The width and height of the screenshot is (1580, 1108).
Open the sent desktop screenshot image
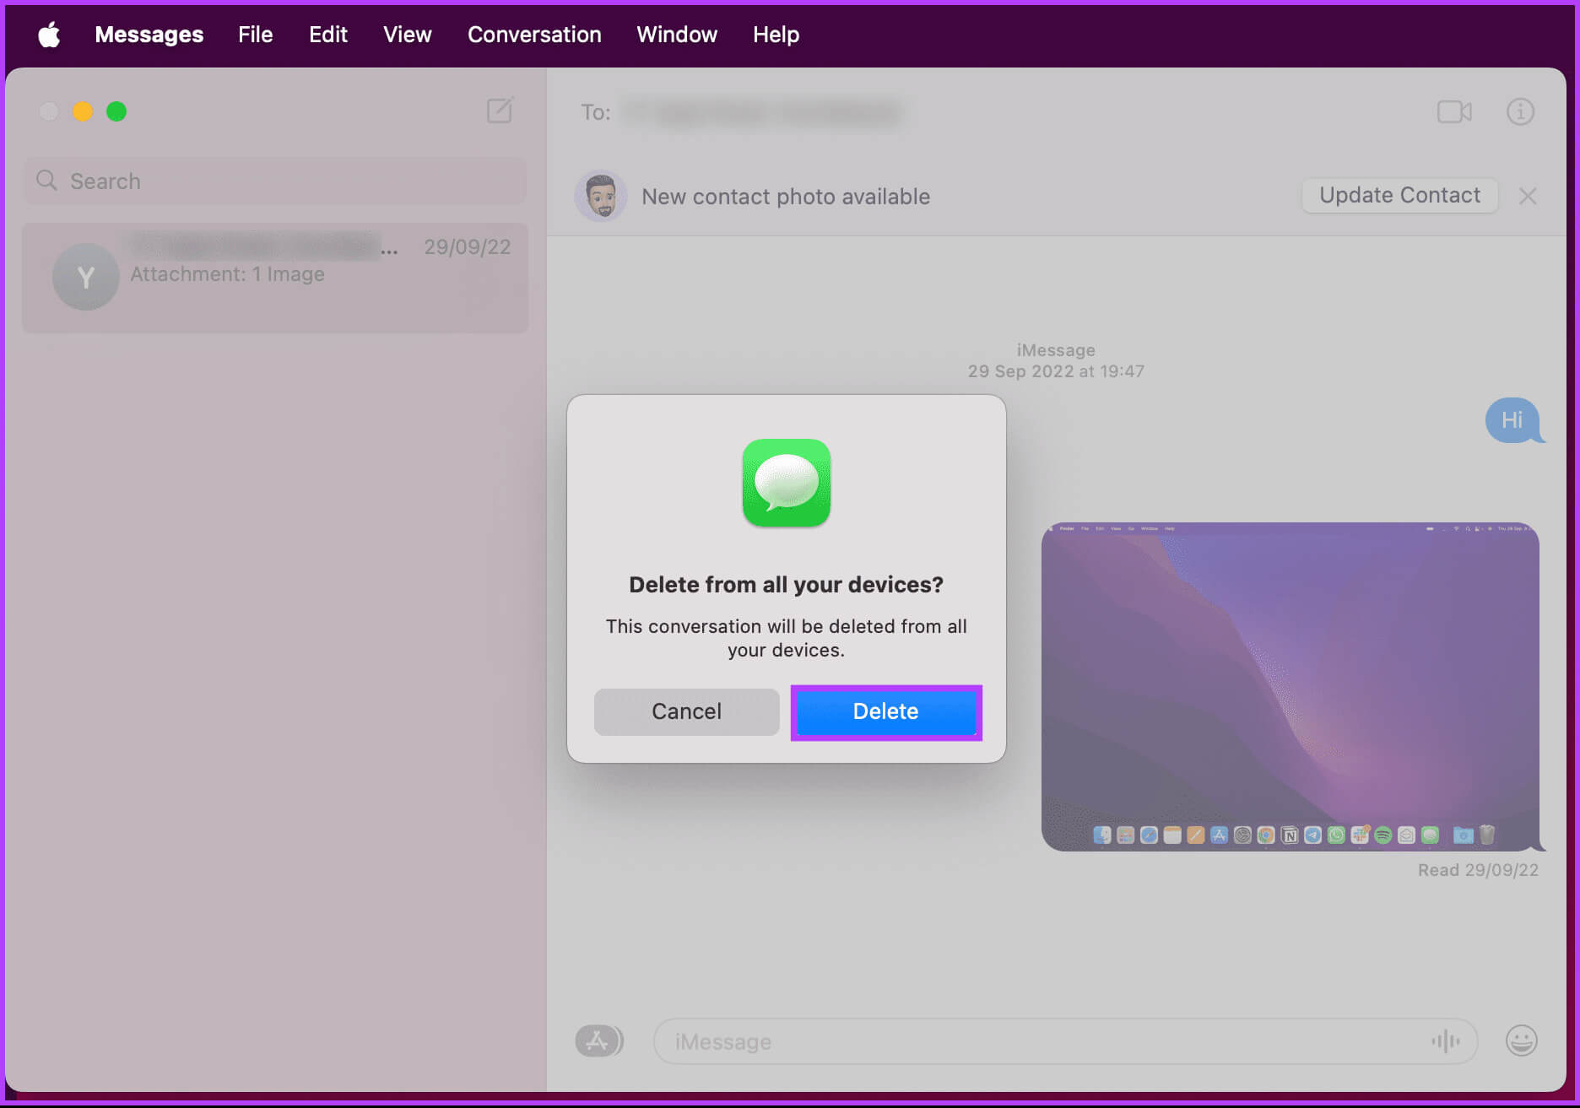(x=1291, y=687)
